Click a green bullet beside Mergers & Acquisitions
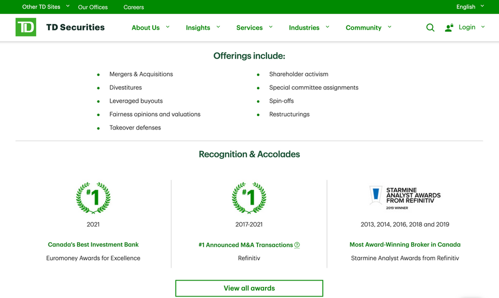 coord(98,74)
